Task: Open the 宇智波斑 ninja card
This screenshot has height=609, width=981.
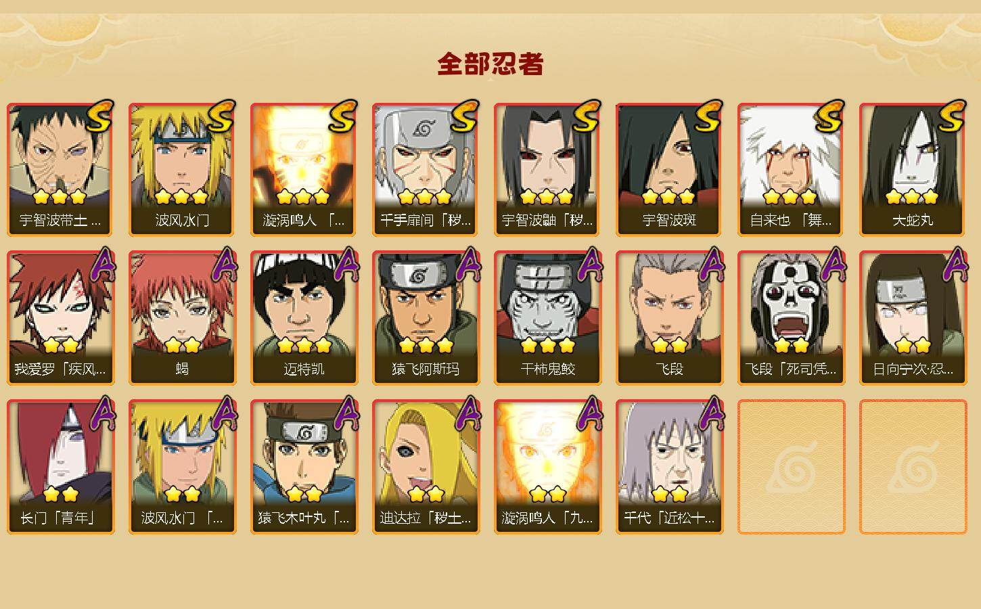Action: [669, 169]
